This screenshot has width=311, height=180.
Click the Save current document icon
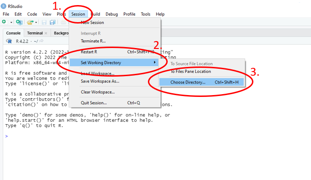(x=44, y=22)
